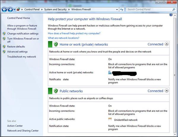
Task: Select Windows Firewall breadcrumb
Action: pyautogui.click(x=81, y=10)
